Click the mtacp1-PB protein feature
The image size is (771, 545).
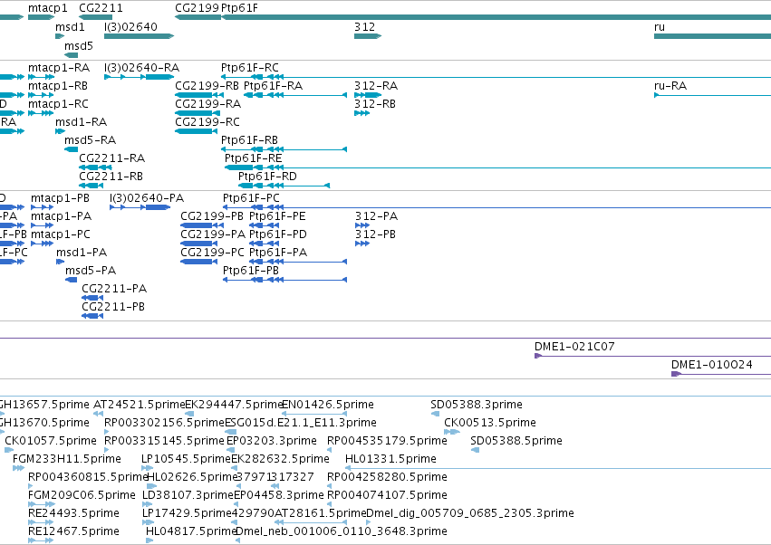pyautogui.click(x=43, y=207)
